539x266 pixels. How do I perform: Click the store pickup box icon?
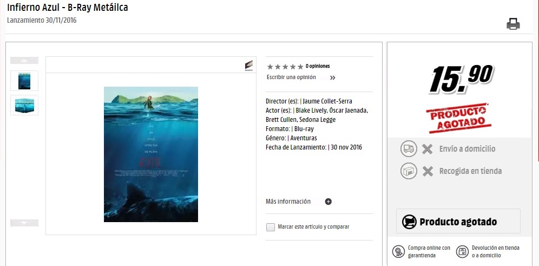pyautogui.click(x=409, y=171)
